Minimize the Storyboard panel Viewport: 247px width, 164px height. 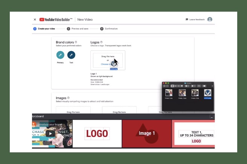coord(212,117)
